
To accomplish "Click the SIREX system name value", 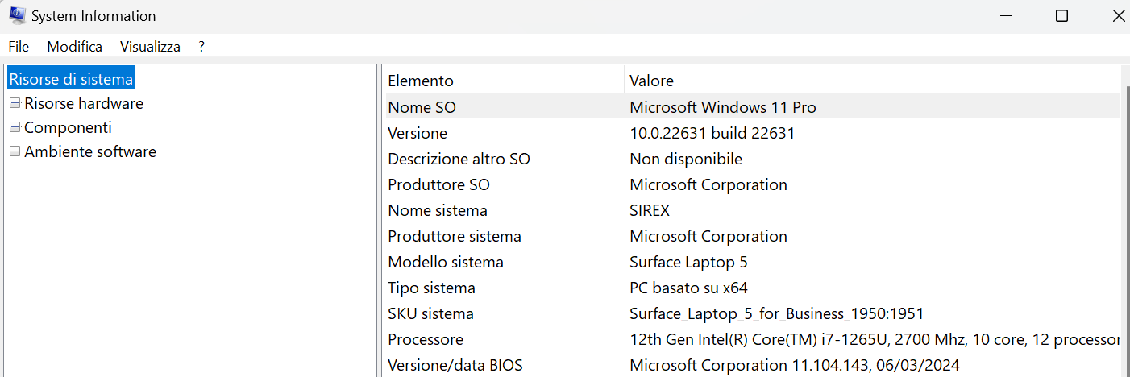I will point(650,210).
